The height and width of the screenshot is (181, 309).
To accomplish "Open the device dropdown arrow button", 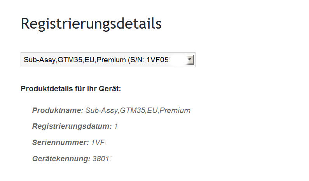I will [x=190, y=60].
